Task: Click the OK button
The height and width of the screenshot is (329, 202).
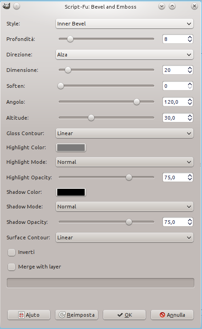Action: (x=124, y=315)
